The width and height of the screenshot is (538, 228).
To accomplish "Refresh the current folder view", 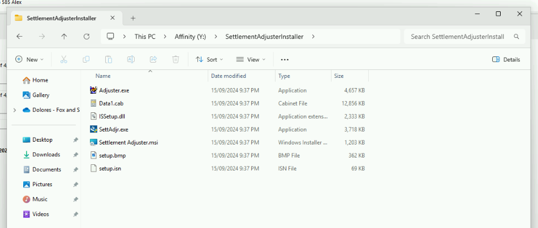I will (x=86, y=37).
